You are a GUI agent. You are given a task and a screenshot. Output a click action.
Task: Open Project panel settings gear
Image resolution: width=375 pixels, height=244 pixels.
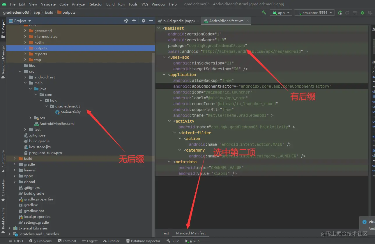point(143,21)
